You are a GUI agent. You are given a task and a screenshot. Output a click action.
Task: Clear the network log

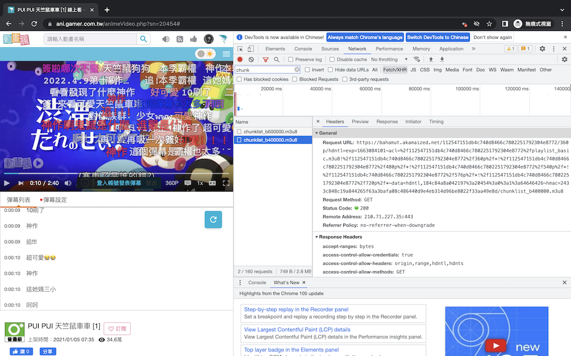click(x=251, y=59)
